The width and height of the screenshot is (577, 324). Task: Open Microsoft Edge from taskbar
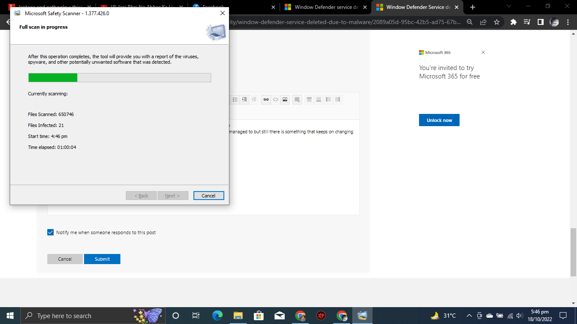(x=217, y=316)
